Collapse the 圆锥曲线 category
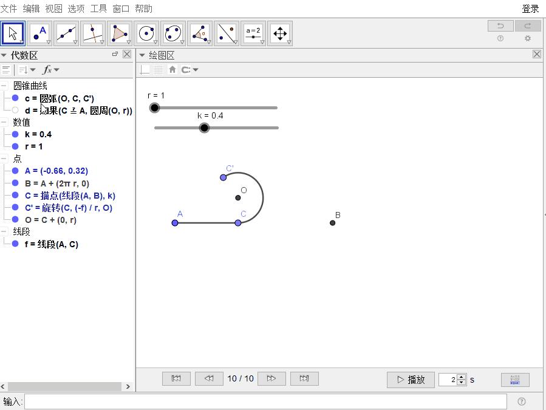This screenshot has width=546, height=410. (4, 86)
